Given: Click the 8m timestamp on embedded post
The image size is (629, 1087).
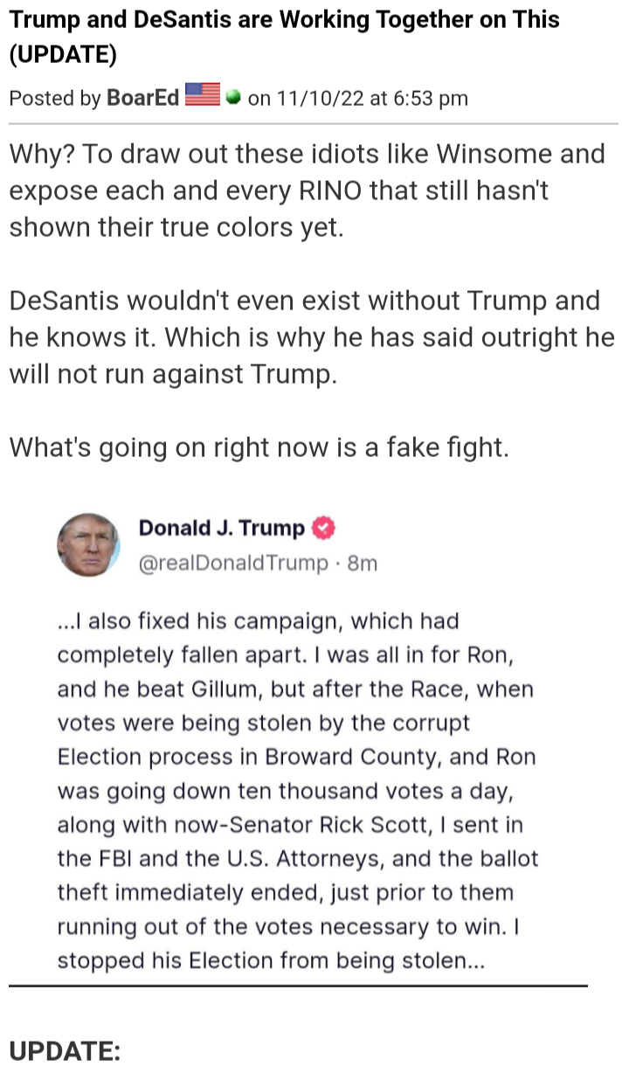Looking at the screenshot, I should pyautogui.click(x=363, y=564).
